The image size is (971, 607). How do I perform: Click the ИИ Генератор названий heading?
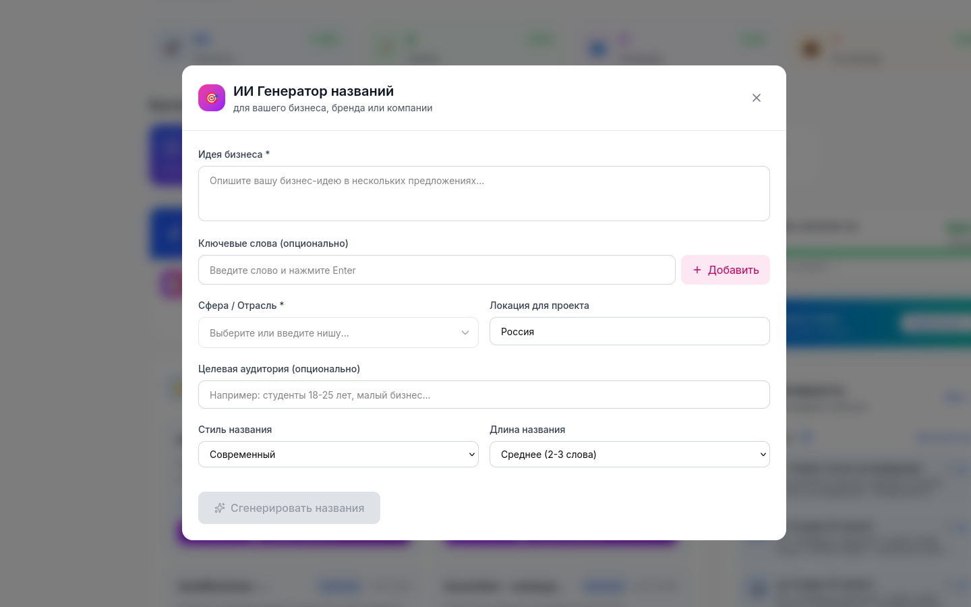tap(314, 91)
